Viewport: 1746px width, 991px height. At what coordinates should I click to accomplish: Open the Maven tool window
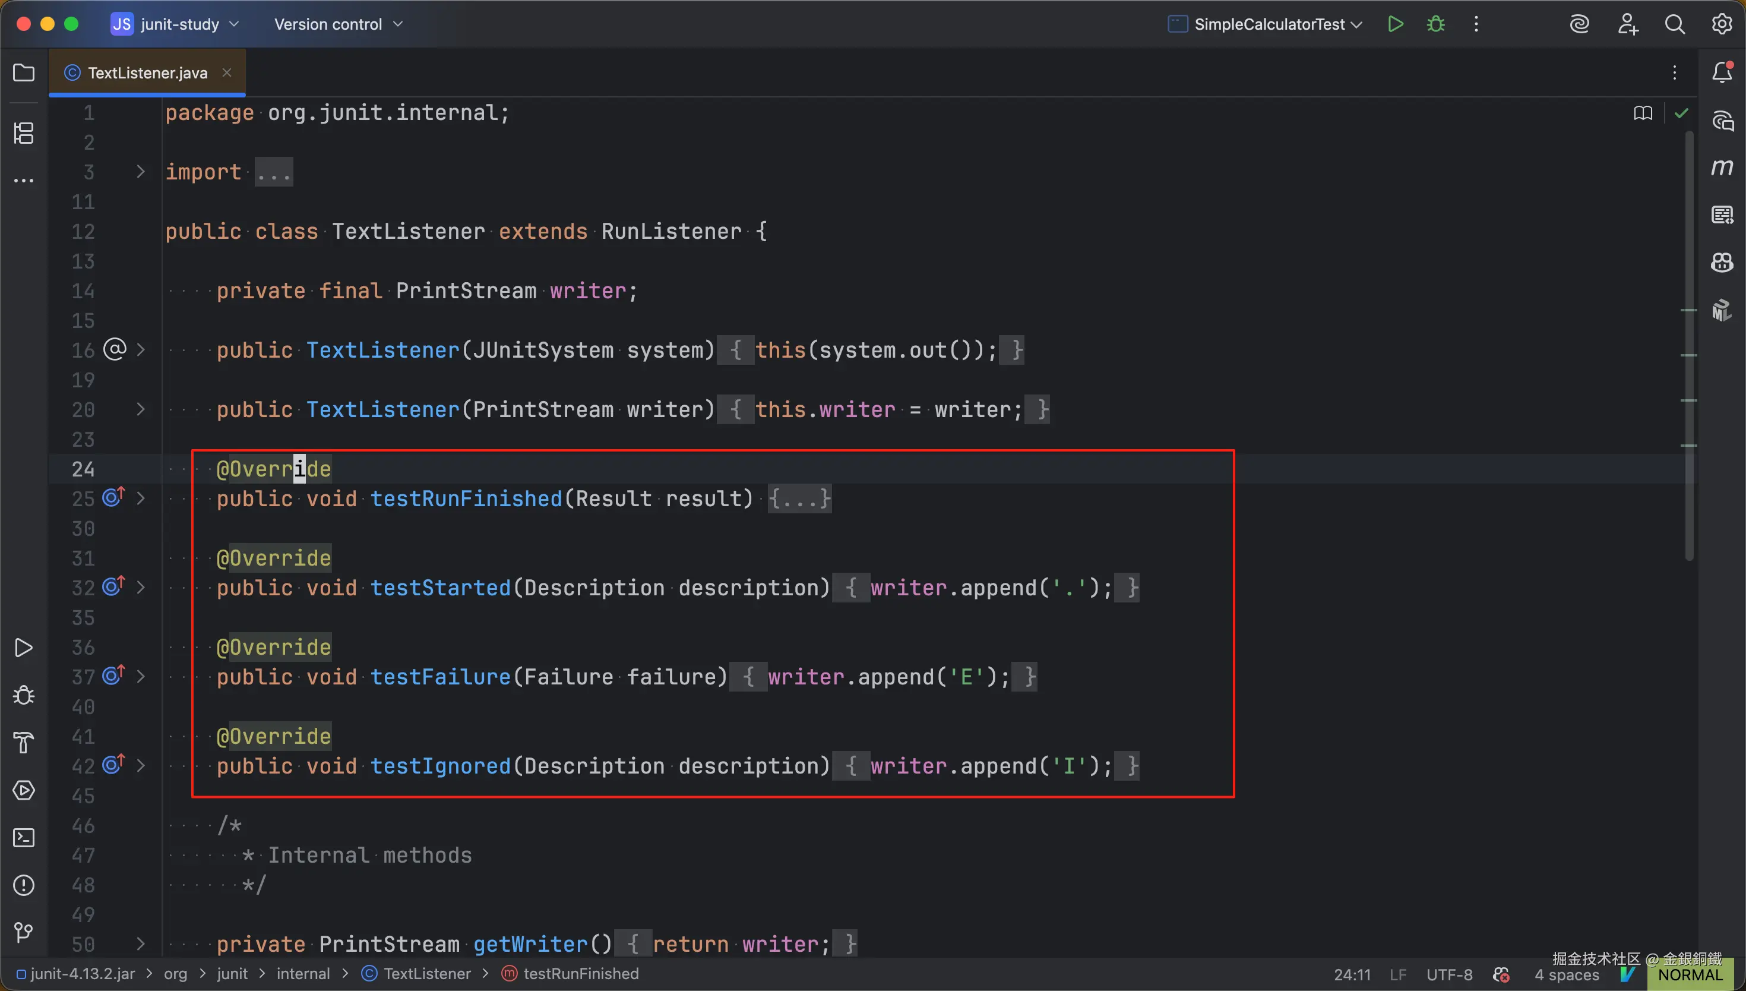(1722, 168)
